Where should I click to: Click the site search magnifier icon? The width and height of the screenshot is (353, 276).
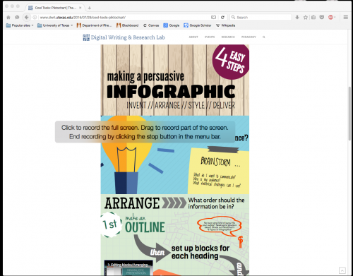click(x=264, y=37)
